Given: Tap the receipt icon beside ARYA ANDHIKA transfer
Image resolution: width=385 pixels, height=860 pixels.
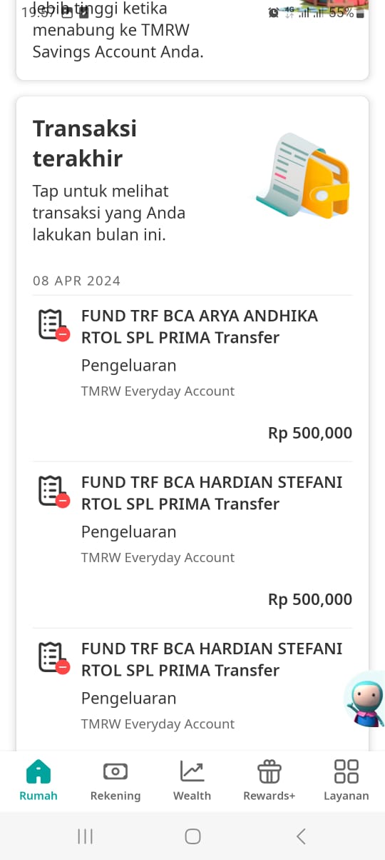Looking at the screenshot, I should [53, 325].
